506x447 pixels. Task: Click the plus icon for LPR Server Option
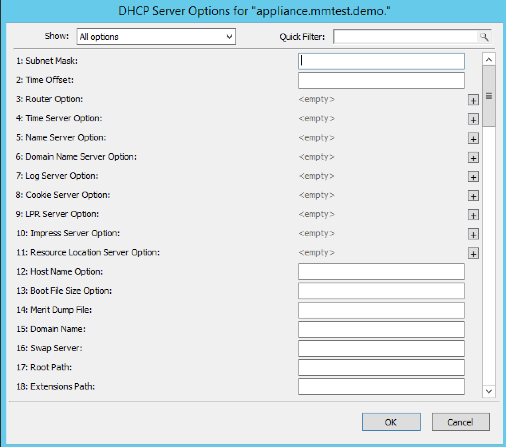473,215
